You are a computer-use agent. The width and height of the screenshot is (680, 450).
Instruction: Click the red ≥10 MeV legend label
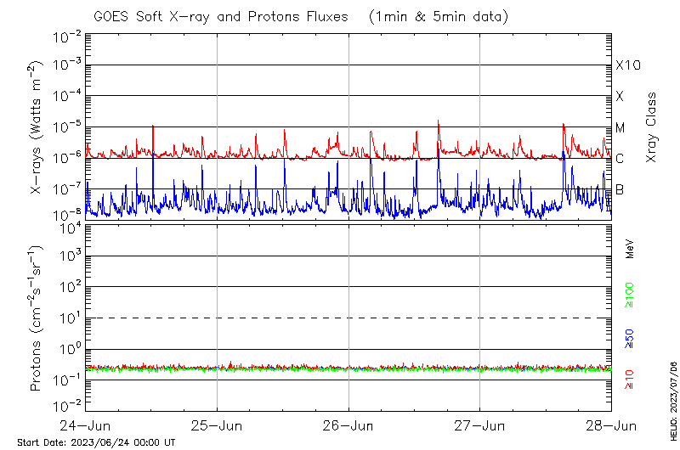(630, 380)
